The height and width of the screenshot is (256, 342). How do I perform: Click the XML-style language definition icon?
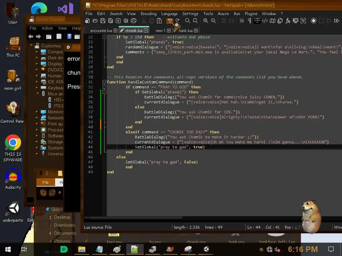pos(265,21)
